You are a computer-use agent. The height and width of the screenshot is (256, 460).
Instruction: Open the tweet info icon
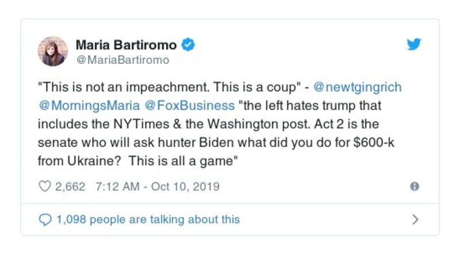[414, 187]
